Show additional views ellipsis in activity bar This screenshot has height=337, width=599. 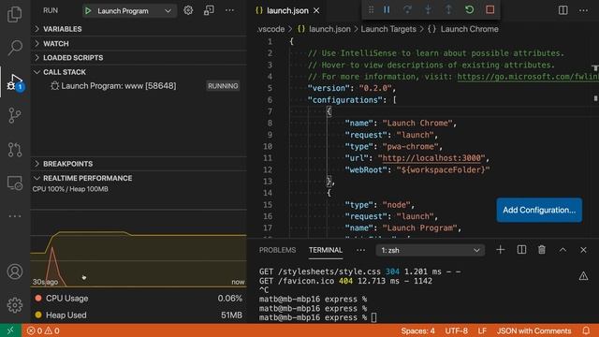[x=15, y=216]
